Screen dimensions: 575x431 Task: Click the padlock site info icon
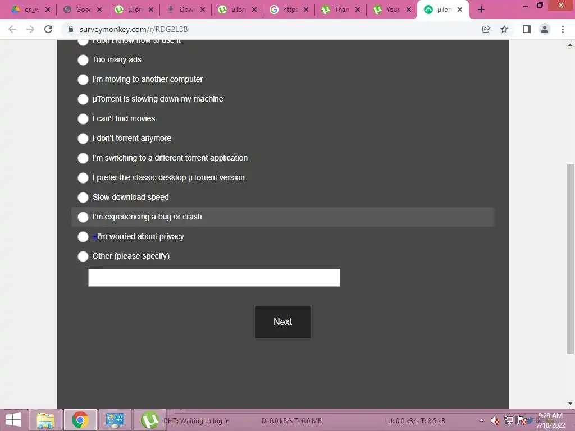[x=71, y=29]
